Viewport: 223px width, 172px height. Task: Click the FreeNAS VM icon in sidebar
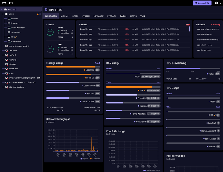(x=9, y=23)
